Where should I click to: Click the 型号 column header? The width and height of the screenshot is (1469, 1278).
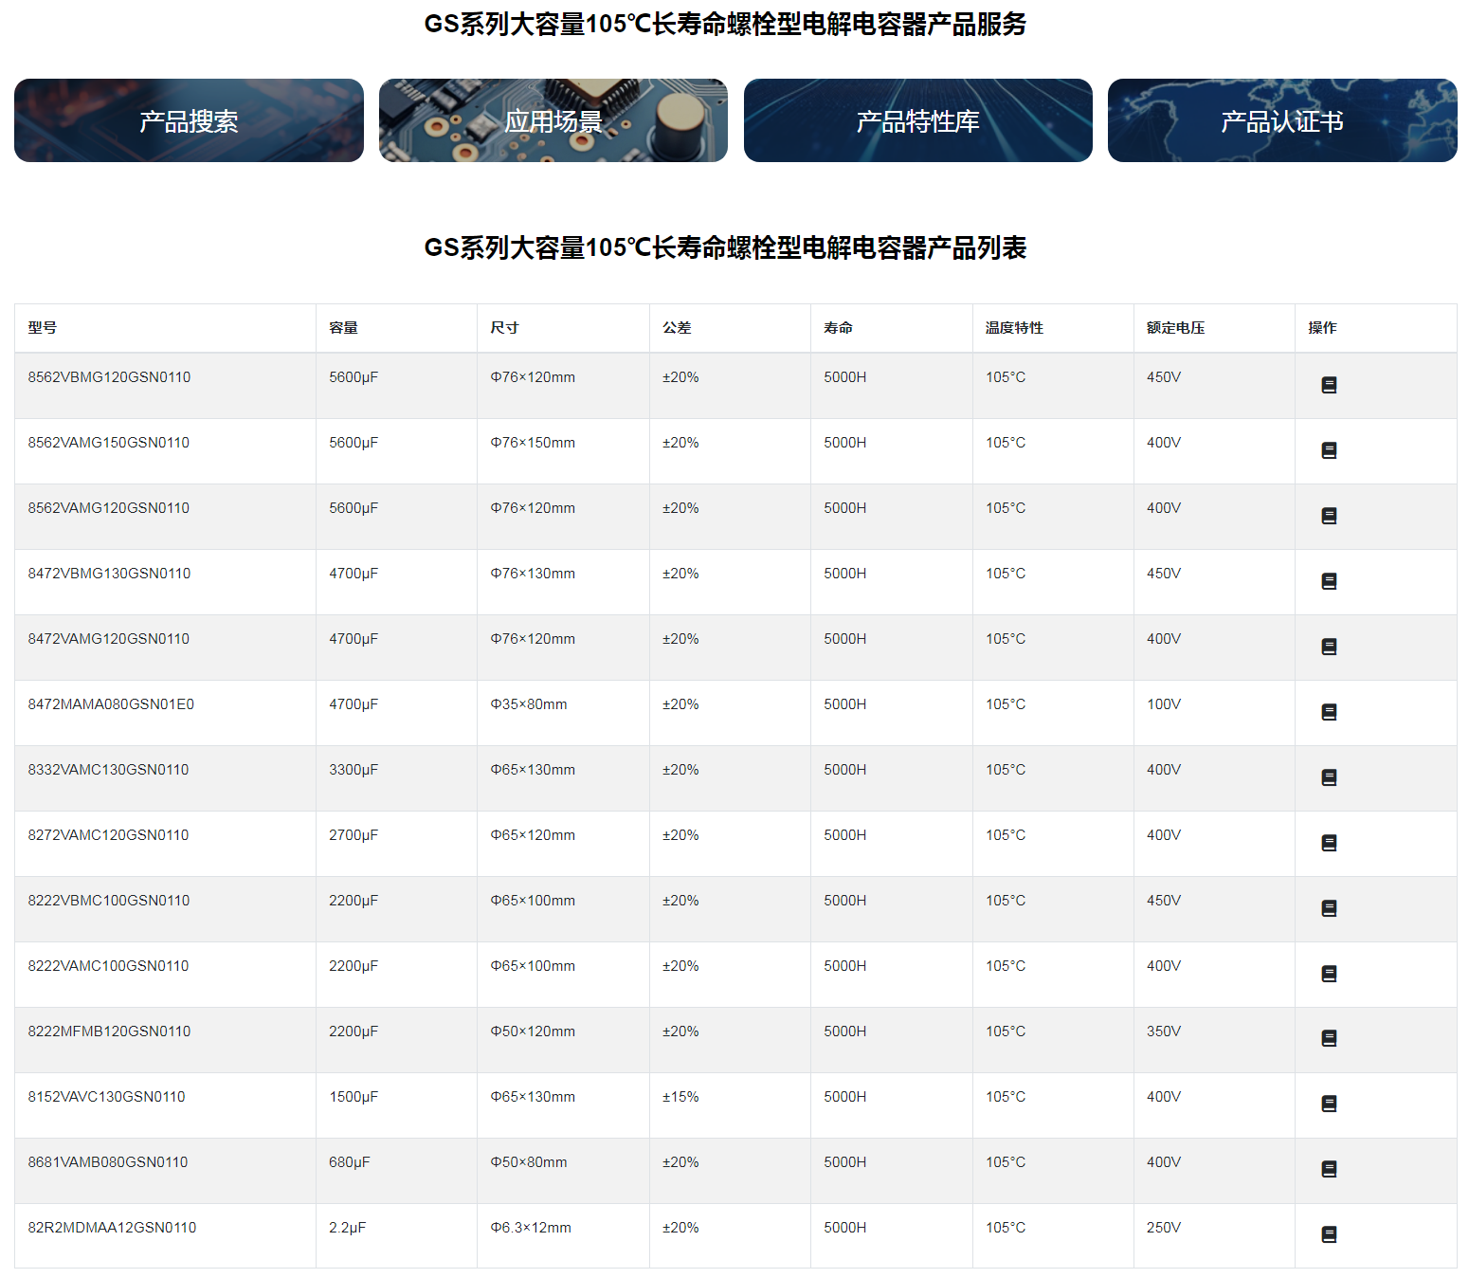coord(43,328)
